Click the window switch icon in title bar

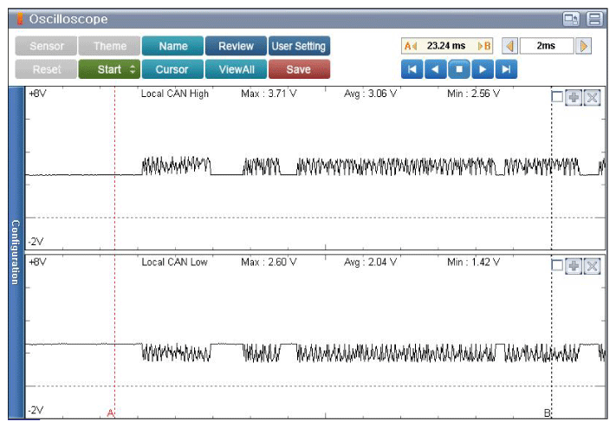(572, 19)
